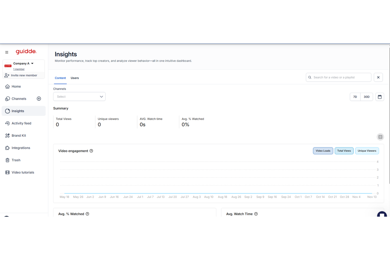Image resolution: width=390 pixels, height=260 pixels.
Task: Show Video engagement help tooltip
Action: 91,151
